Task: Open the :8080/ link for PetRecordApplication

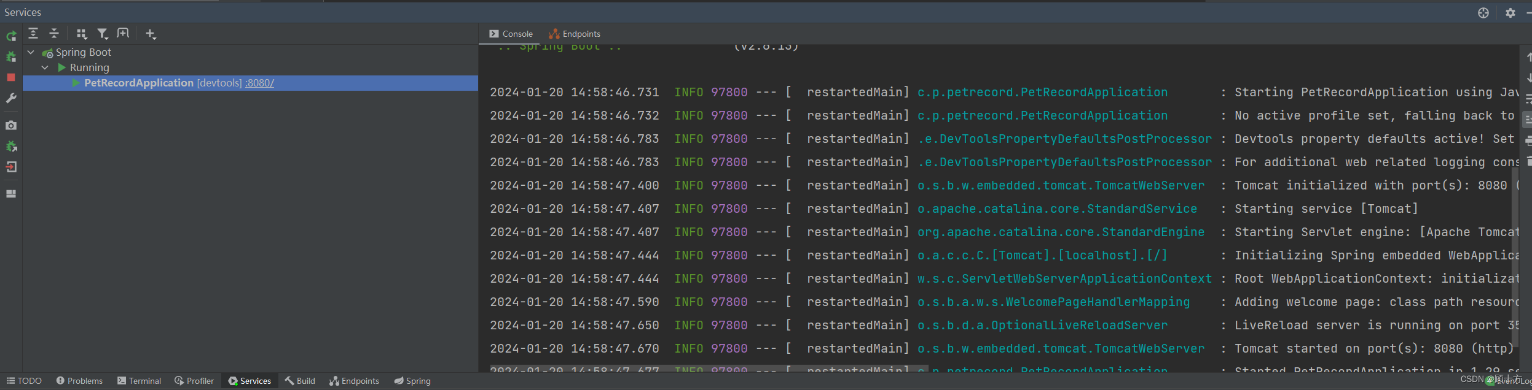Action: [x=259, y=83]
